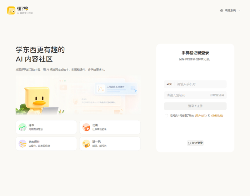250x196 pixels.
Task: Click the duck mascot illustration
Action: point(37,101)
